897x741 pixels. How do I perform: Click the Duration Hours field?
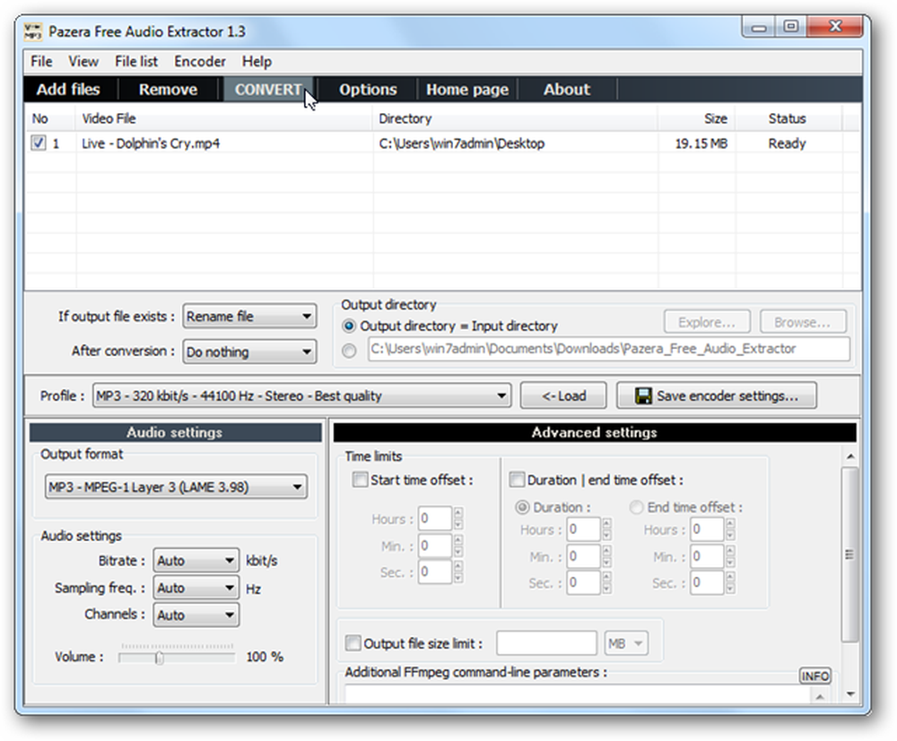pos(584,529)
